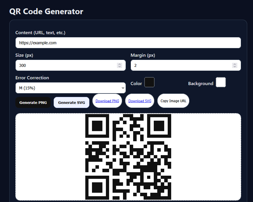The height and width of the screenshot is (202, 253).
Task: Increase Margin value with up stepper arrow
Action: coord(235,64)
